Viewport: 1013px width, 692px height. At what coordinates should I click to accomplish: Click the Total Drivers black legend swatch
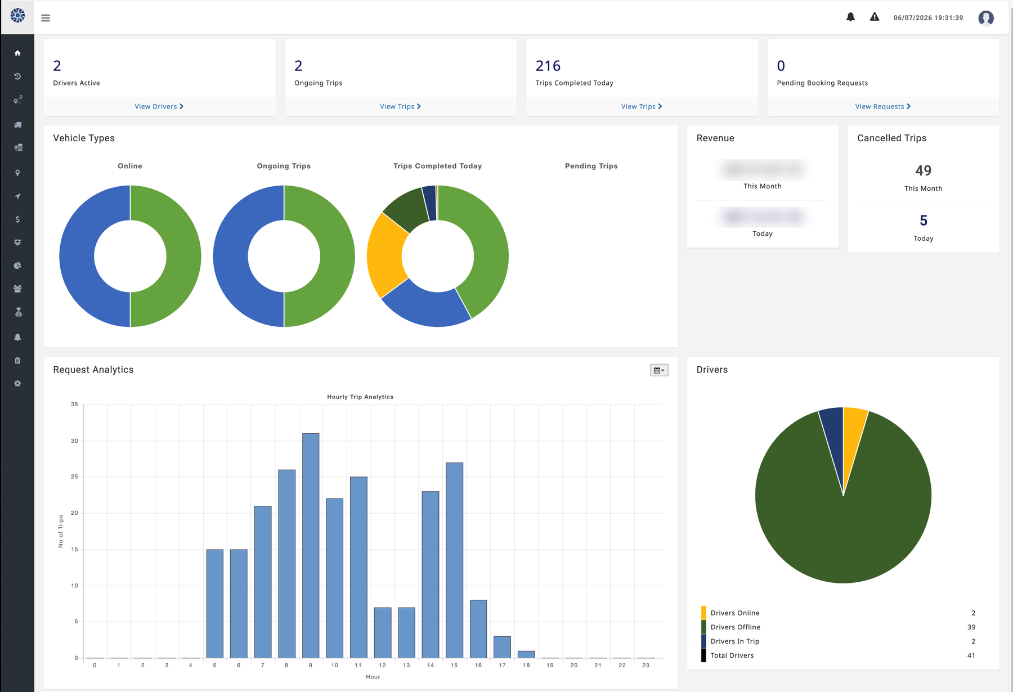(x=703, y=655)
